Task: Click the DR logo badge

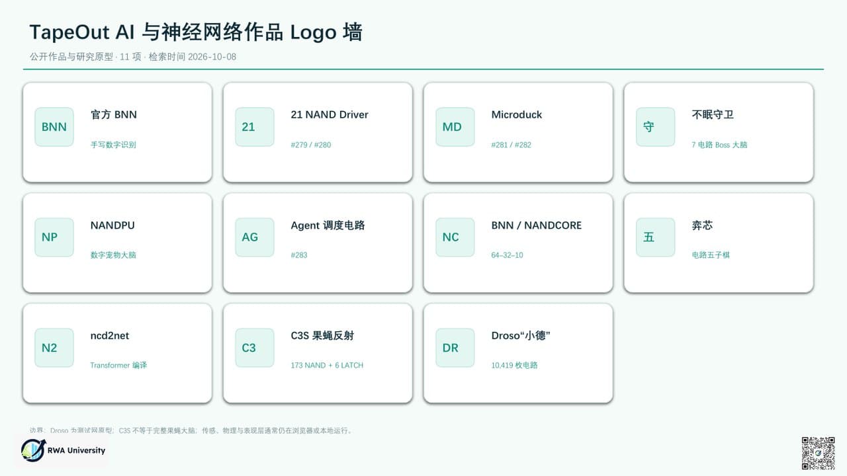Action: tap(455, 348)
